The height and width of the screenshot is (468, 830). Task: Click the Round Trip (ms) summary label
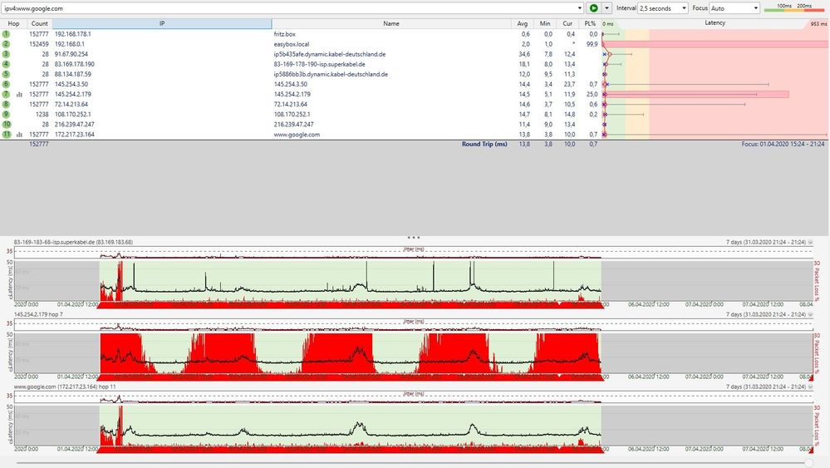point(484,144)
